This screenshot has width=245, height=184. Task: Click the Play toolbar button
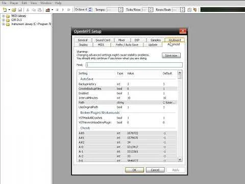click(63, 10)
